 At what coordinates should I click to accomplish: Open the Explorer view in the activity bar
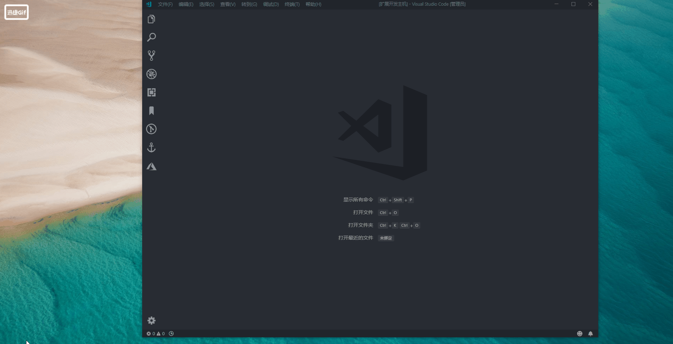coord(151,19)
